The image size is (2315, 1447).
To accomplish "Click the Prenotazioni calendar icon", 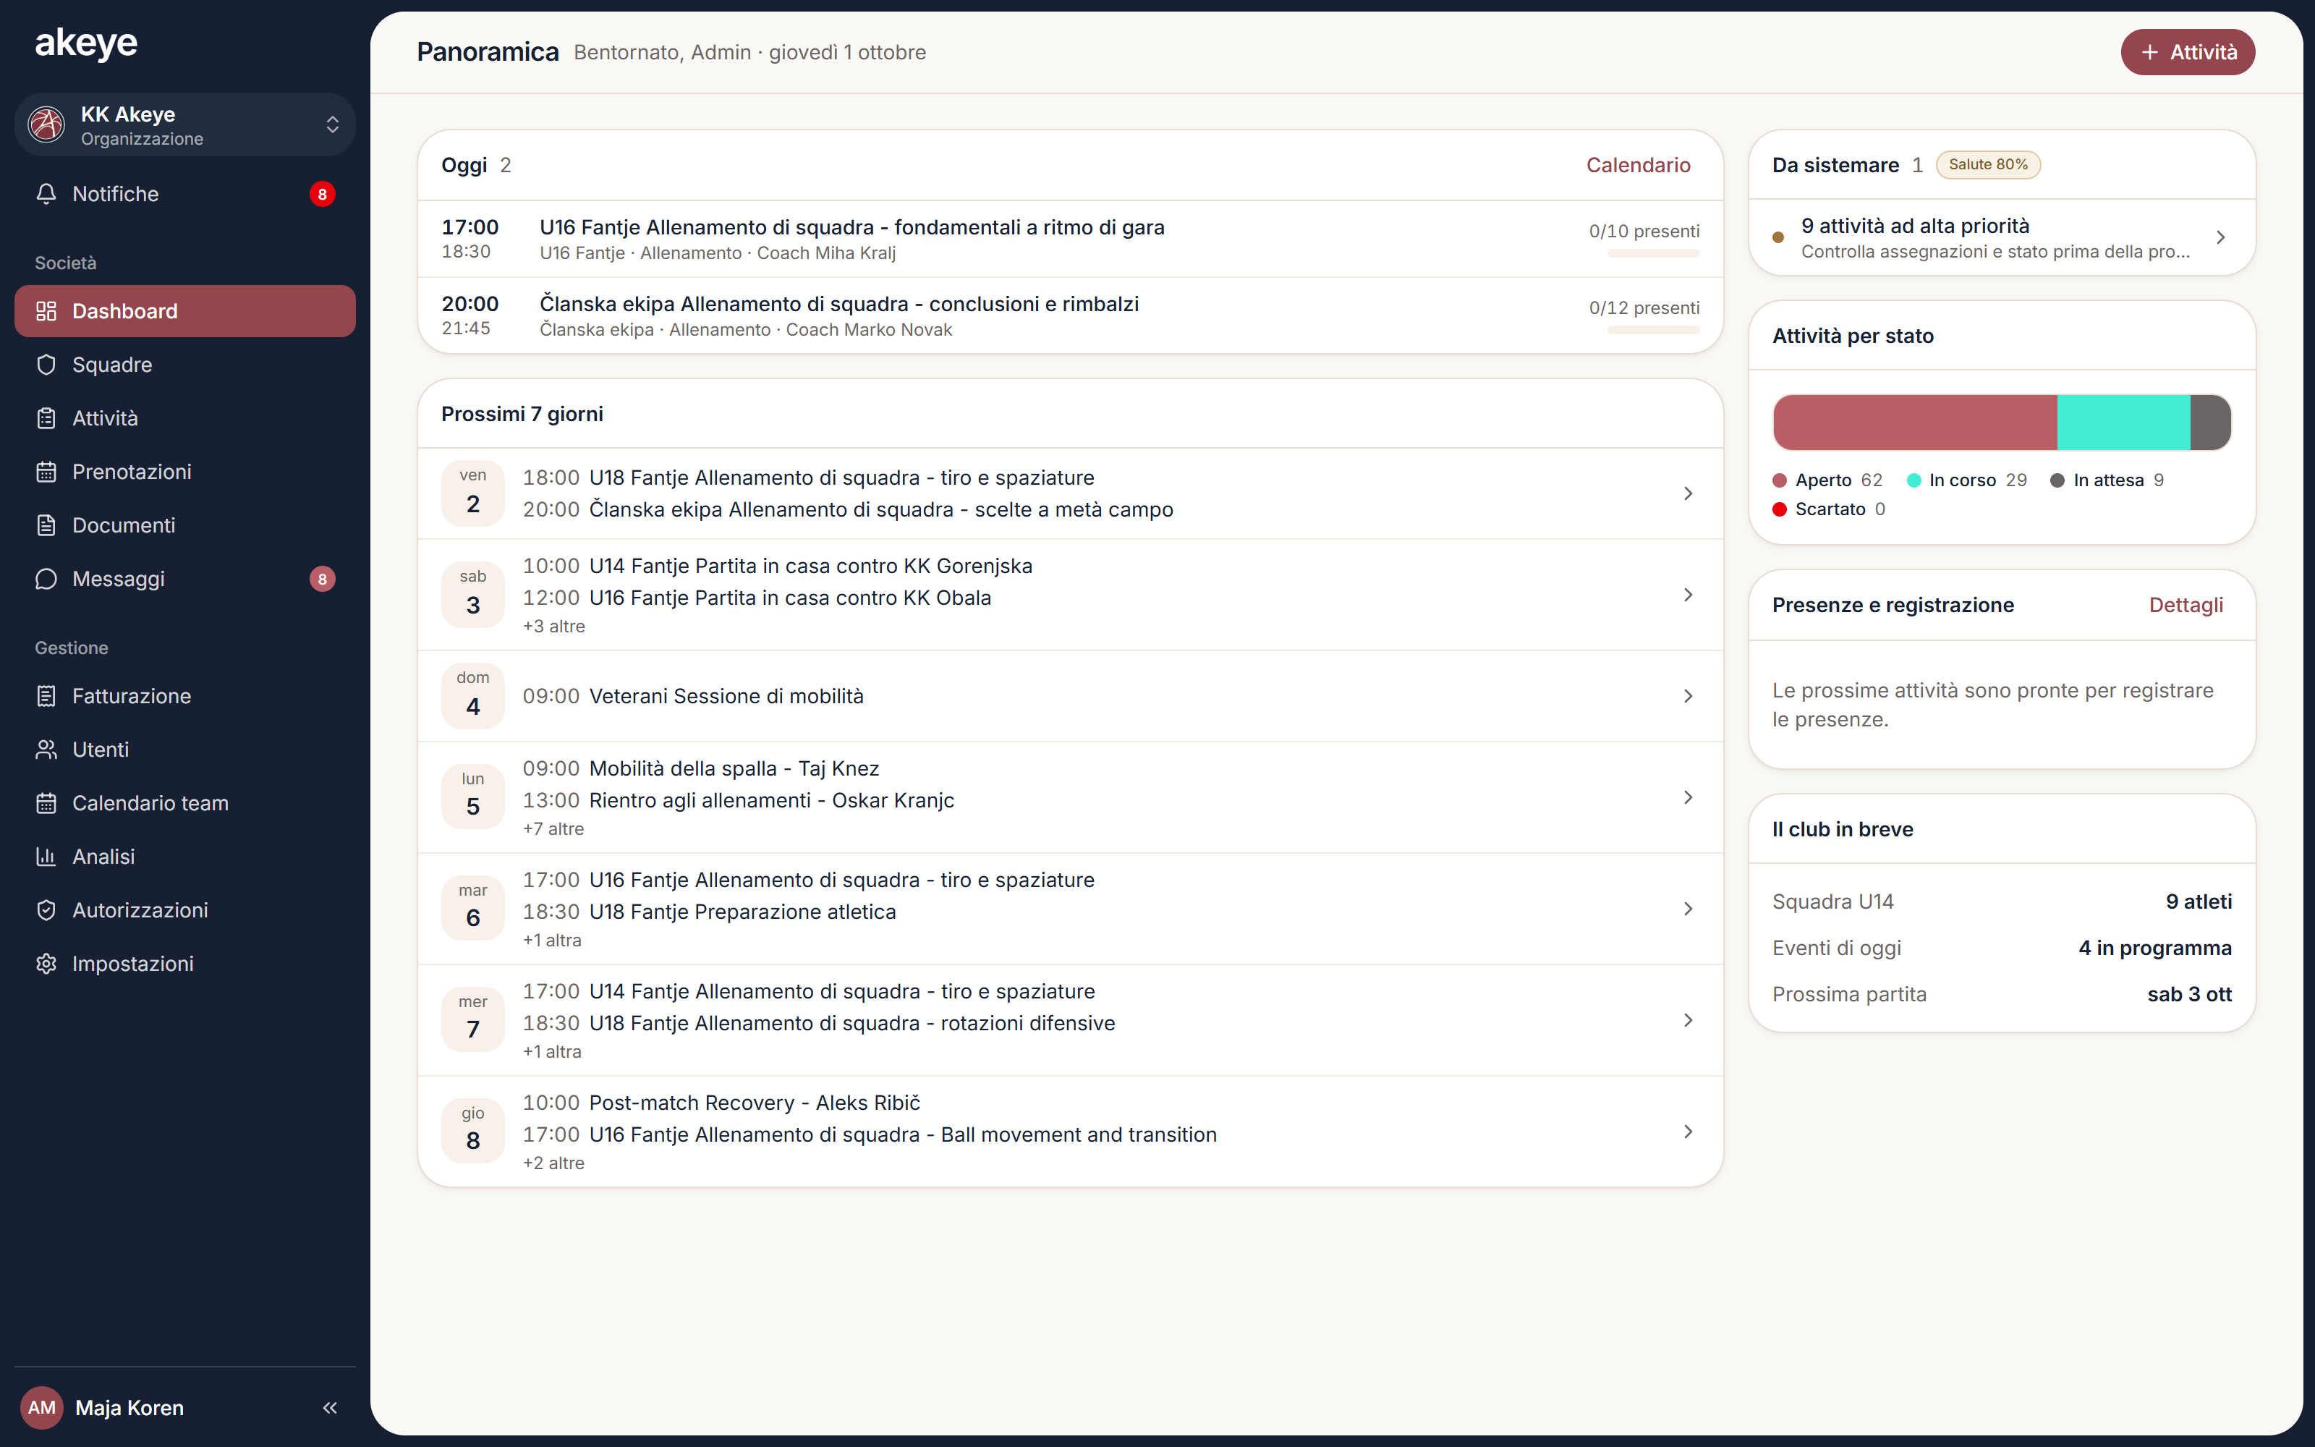I will 46,472.
